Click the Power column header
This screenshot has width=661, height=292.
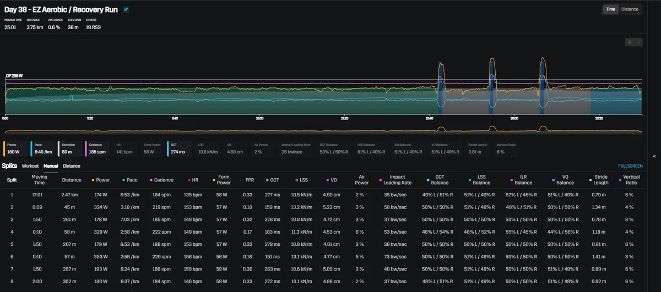click(100, 180)
